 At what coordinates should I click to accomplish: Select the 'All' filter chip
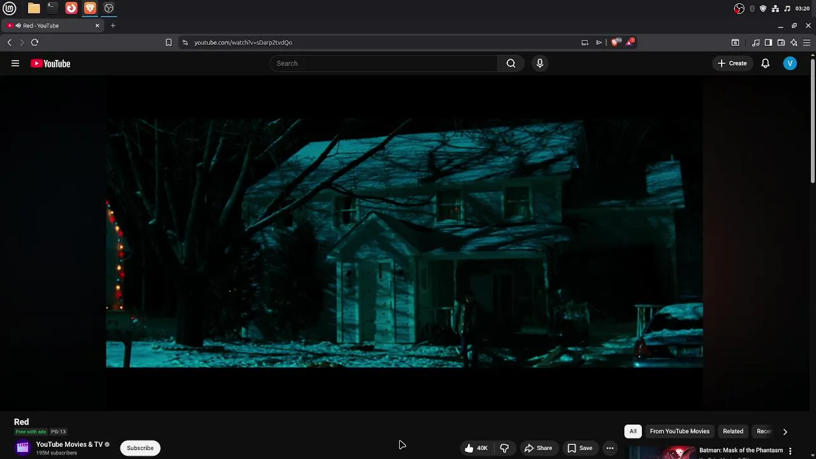click(x=633, y=432)
